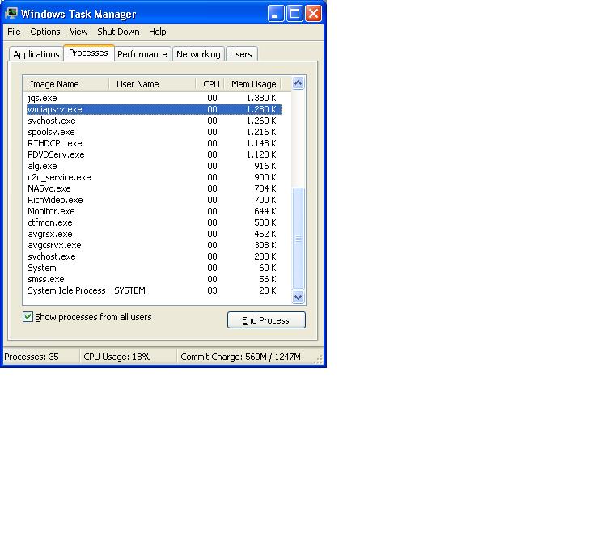614x533 pixels.
Task: Select the wmiapsrv.exe process row
Action: pyautogui.click(x=154, y=109)
